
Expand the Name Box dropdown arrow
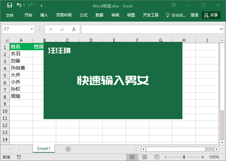(x=32, y=29)
